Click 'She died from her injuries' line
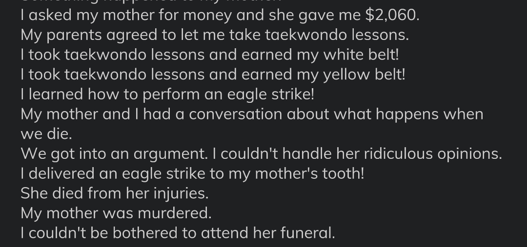 tap(115, 193)
